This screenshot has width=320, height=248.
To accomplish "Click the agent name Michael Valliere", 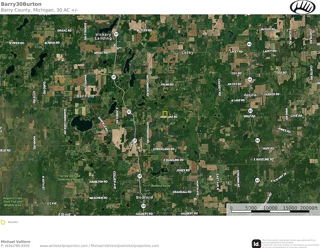I will tap(16, 242).
